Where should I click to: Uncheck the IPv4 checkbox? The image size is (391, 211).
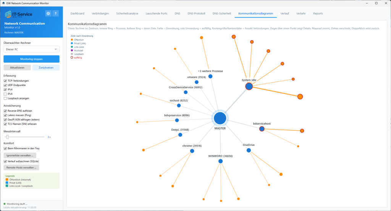(5, 90)
